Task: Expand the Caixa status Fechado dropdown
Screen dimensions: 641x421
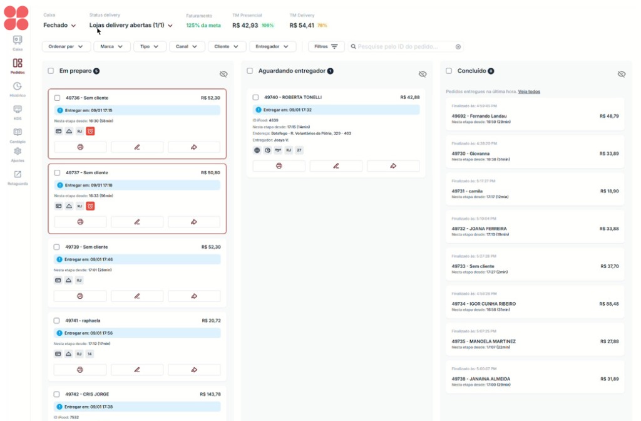Action: tap(59, 26)
